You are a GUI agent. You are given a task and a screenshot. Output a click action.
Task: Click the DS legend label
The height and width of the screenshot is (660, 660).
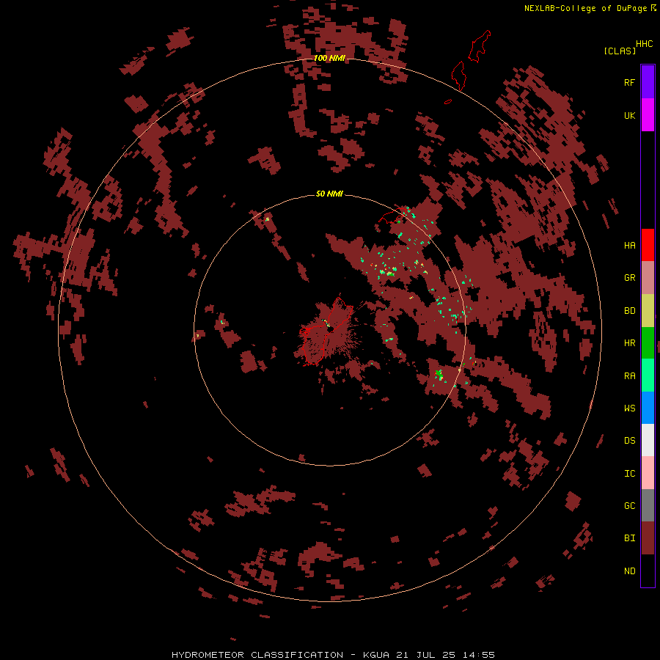pyautogui.click(x=629, y=441)
